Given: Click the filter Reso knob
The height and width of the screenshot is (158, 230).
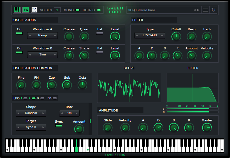Looking at the screenshot, I should pos(192,37).
